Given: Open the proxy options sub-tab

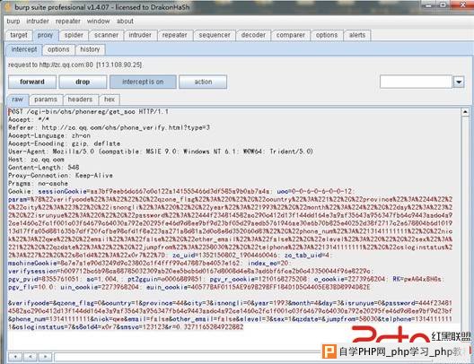Looking at the screenshot, I should (x=58, y=49).
